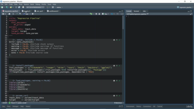This screenshot has height=109, width=194.
Task: Collapse the params_var chunk at line 38
Action: 8,96
